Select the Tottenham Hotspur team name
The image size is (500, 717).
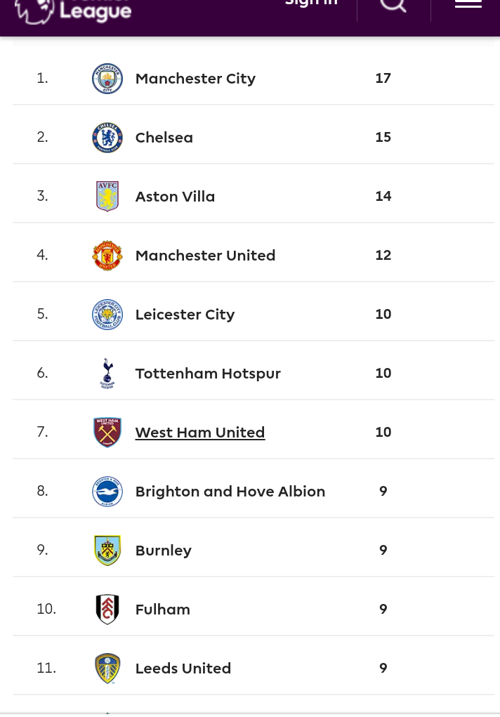(x=208, y=374)
